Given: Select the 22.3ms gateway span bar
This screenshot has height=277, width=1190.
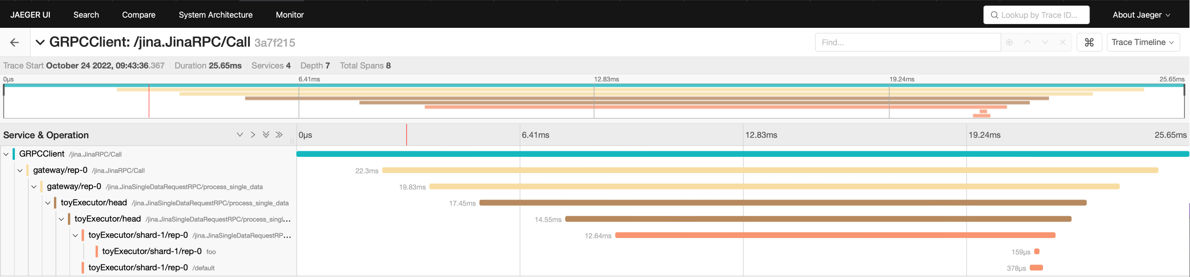Looking at the screenshot, I should [770, 170].
